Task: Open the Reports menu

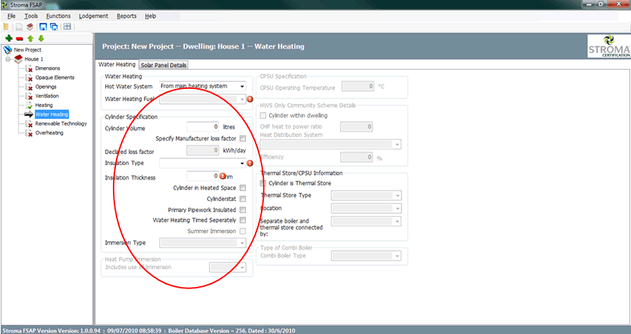Action: (x=127, y=16)
